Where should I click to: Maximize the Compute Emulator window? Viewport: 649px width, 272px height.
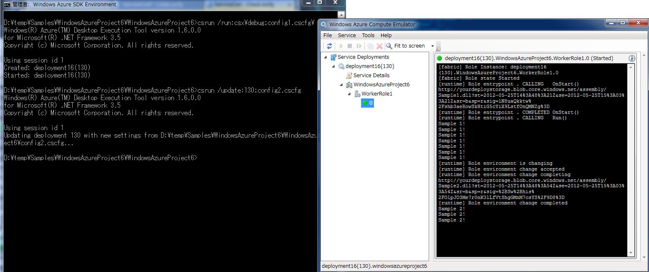point(622,23)
